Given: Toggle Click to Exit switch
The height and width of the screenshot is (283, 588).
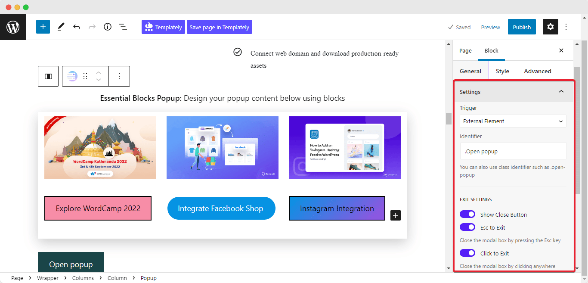Looking at the screenshot, I should click(467, 253).
